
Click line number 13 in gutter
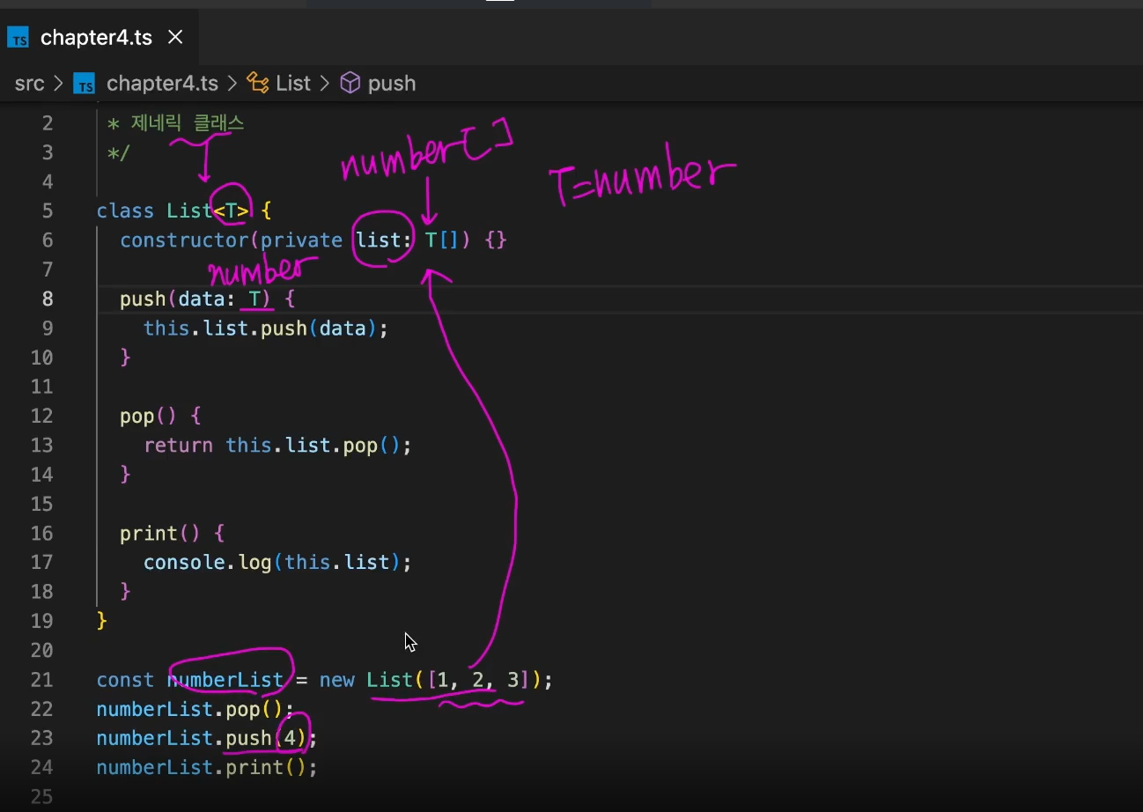(41, 445)
